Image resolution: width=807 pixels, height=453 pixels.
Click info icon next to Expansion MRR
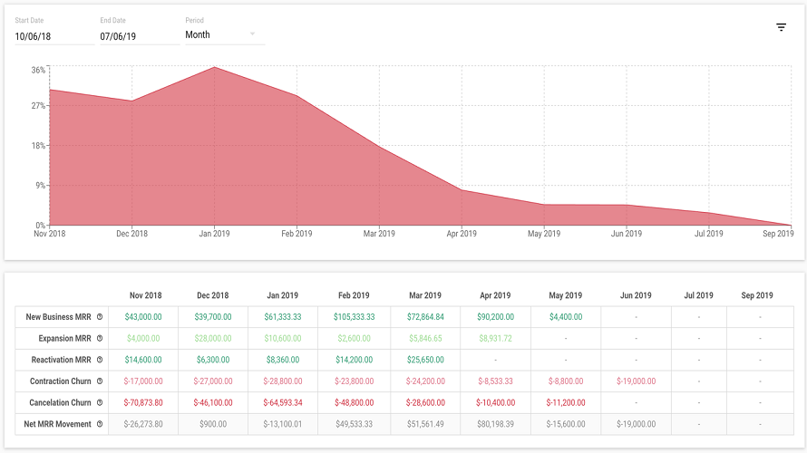pos(100,338)
